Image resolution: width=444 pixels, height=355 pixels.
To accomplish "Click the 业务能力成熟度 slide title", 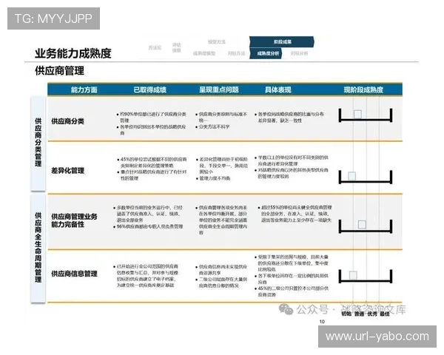I will tap(73, 53).
